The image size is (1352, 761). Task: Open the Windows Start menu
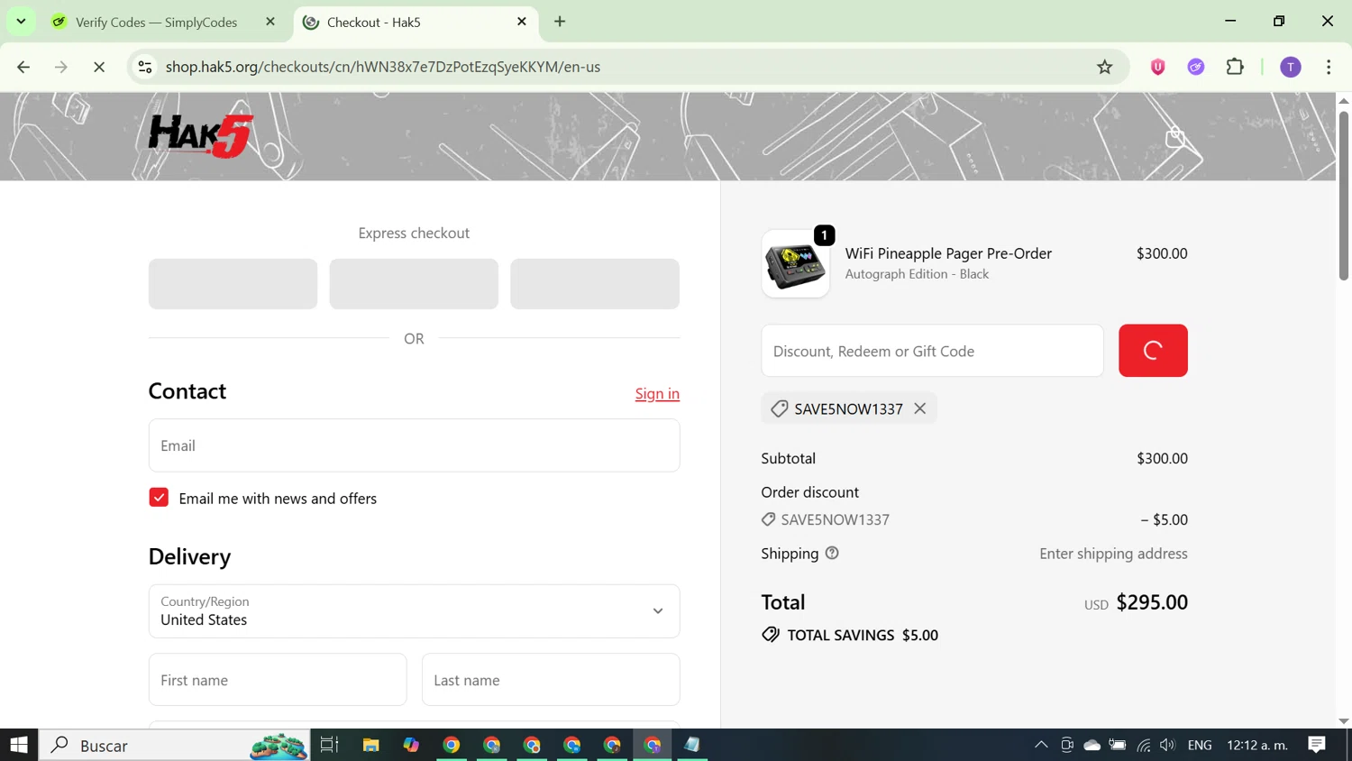(x=19, y=745)
